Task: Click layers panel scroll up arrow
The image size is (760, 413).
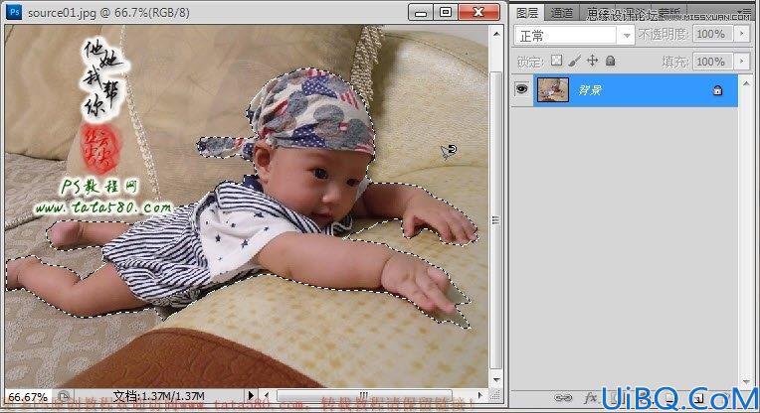Action: [x=747, y=84]
